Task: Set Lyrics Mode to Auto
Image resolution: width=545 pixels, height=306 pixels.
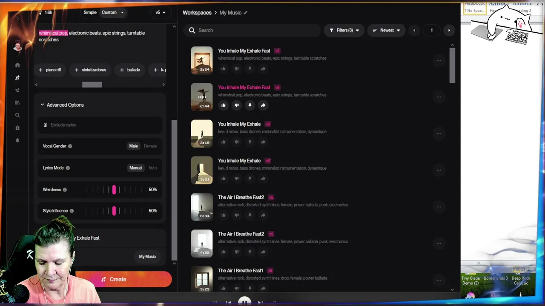Action: (x=152, y=168)
